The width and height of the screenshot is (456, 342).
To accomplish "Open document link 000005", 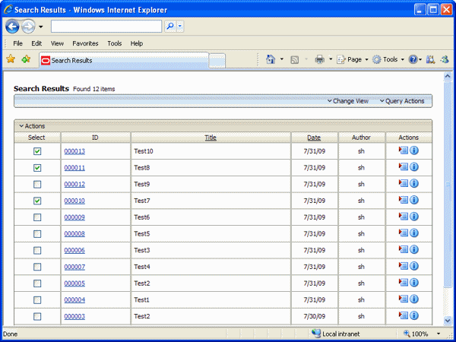I will [74, 283].
